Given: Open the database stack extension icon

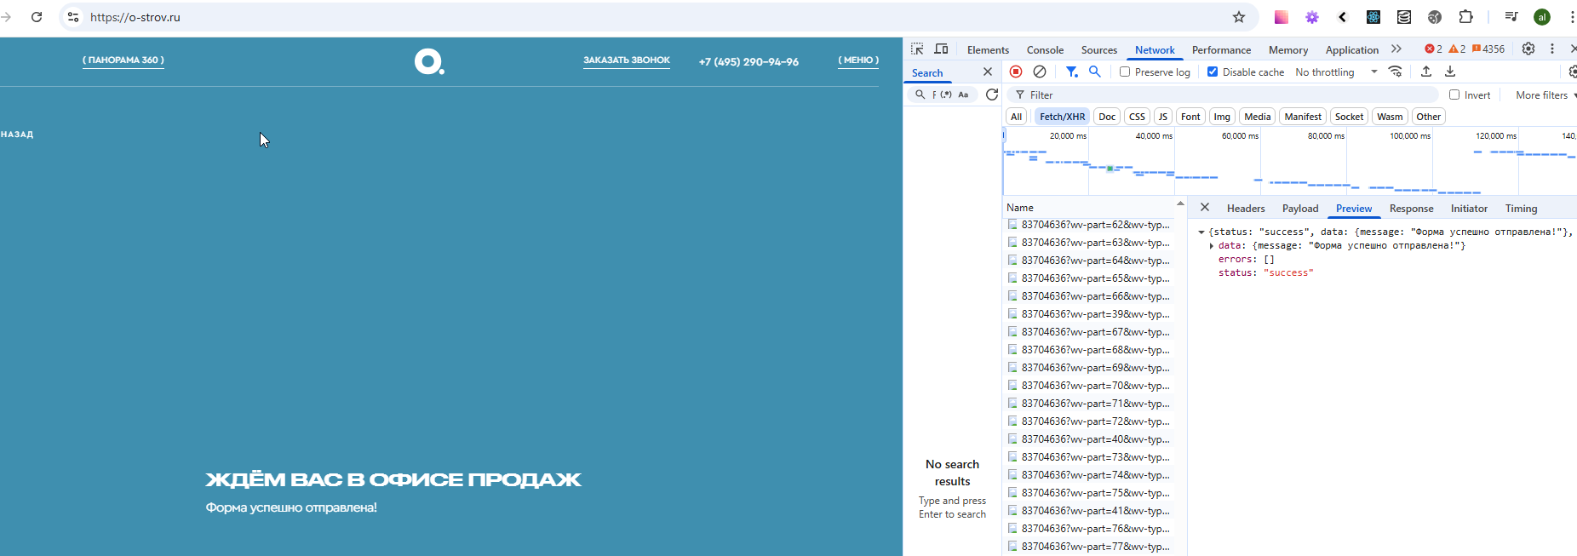Looking at the screenshot, I should click(x=1404, y=17).
